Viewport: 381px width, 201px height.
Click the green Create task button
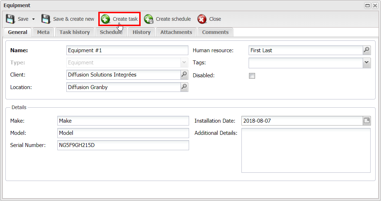[x=119, y=19]
